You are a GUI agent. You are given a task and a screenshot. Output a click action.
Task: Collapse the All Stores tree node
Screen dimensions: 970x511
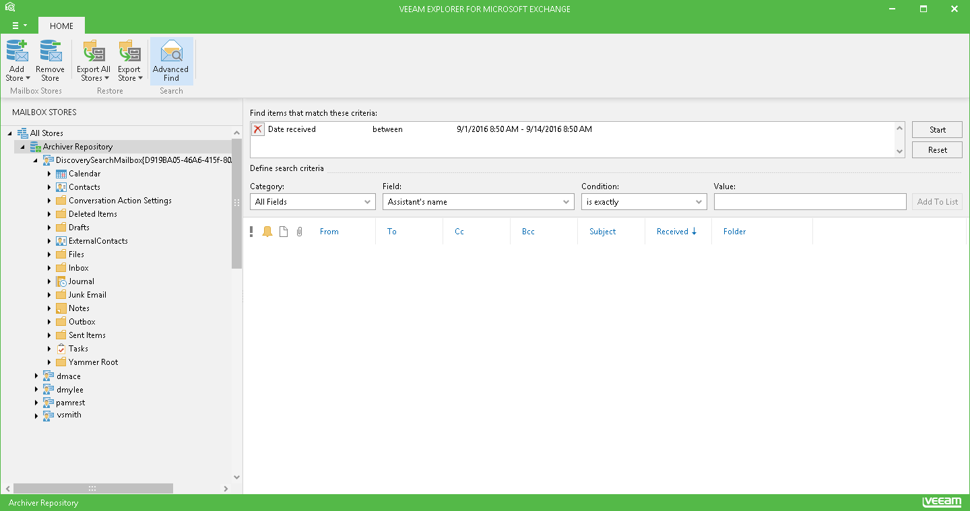pos(9,133)
